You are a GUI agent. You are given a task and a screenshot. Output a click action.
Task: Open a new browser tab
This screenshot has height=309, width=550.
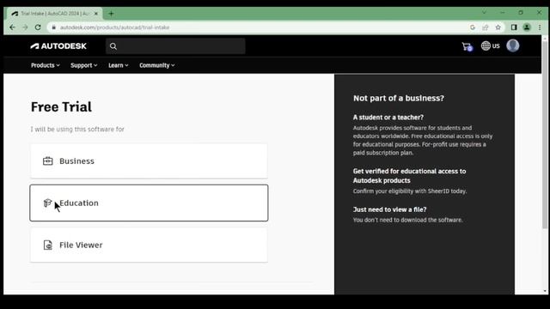[111, 14]
